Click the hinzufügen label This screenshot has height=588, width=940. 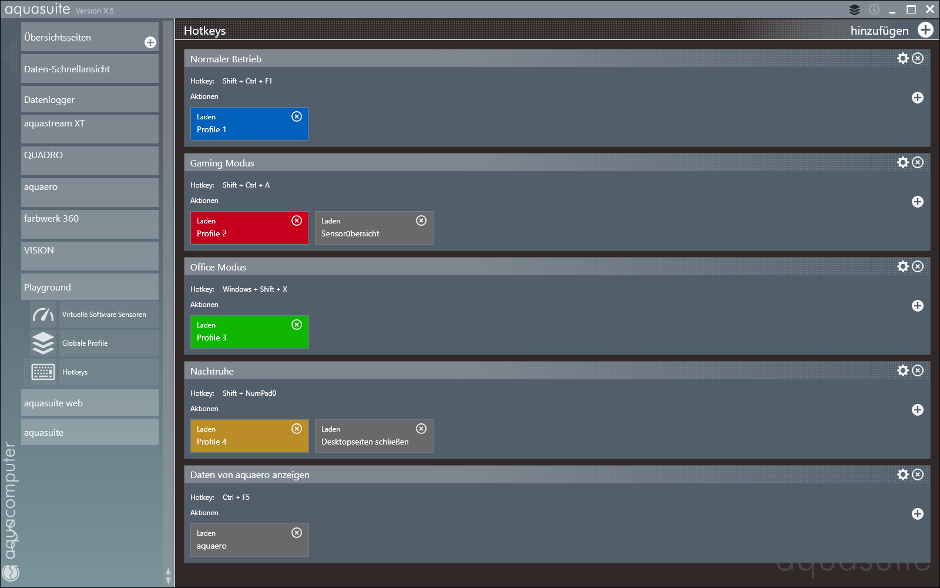(879, 31)
